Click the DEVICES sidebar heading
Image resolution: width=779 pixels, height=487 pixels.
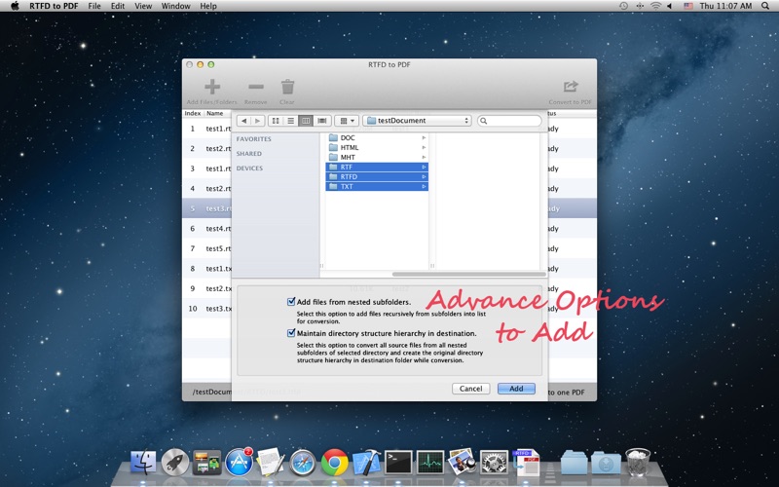point(249,169)
